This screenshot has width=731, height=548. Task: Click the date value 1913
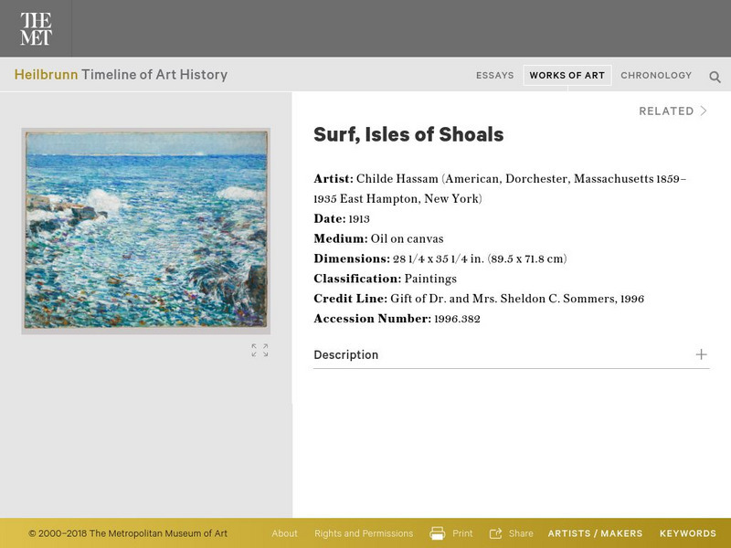[x=359, y=219]
